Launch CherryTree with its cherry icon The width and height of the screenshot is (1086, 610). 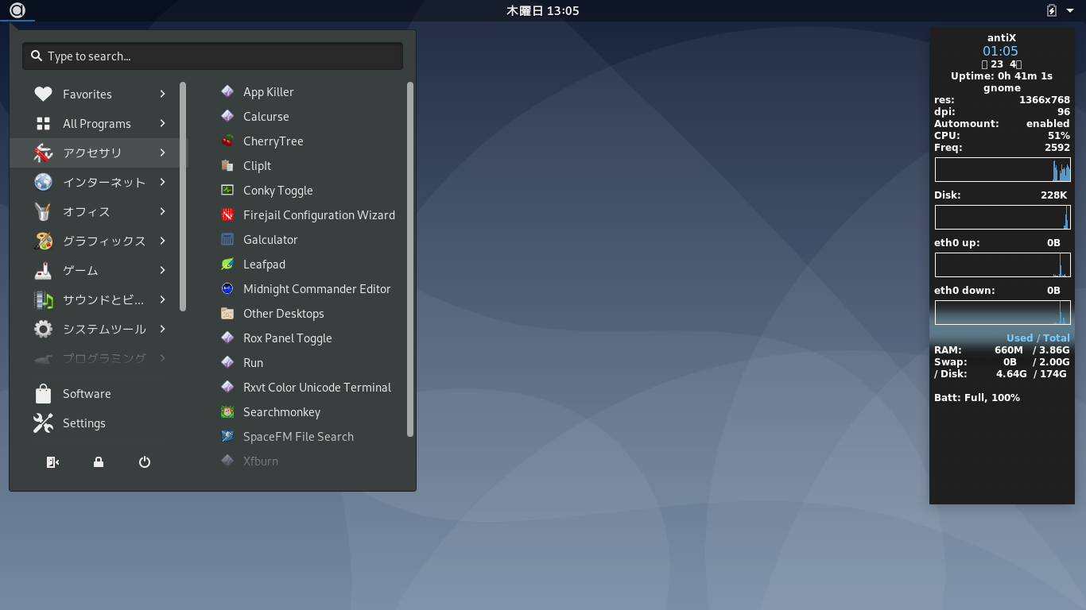[x=227, y=141]
